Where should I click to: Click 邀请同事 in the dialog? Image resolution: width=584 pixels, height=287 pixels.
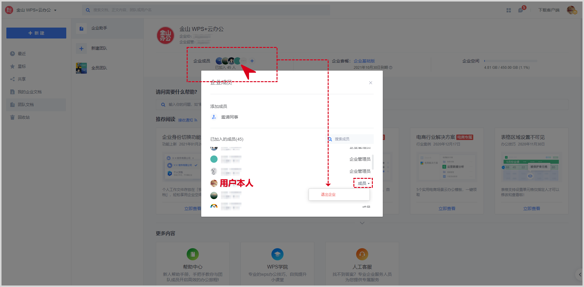(230, 117)
